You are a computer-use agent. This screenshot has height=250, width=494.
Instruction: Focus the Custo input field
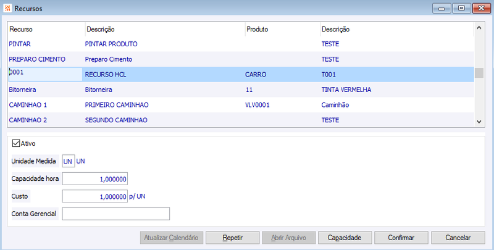click(x=95, y=196)
